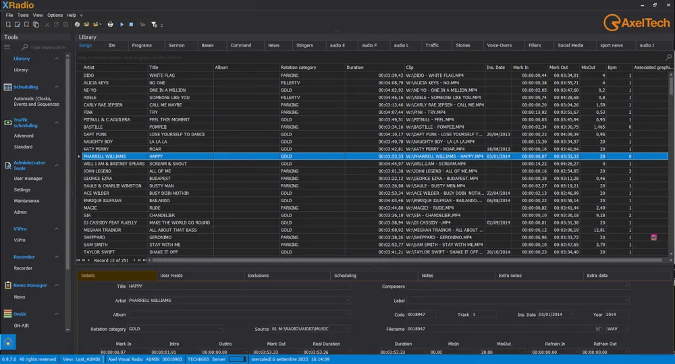The height and width of the screenshot is (364, 675).
Task: Open the Rotation category dropdown
Action: [220, 329]
